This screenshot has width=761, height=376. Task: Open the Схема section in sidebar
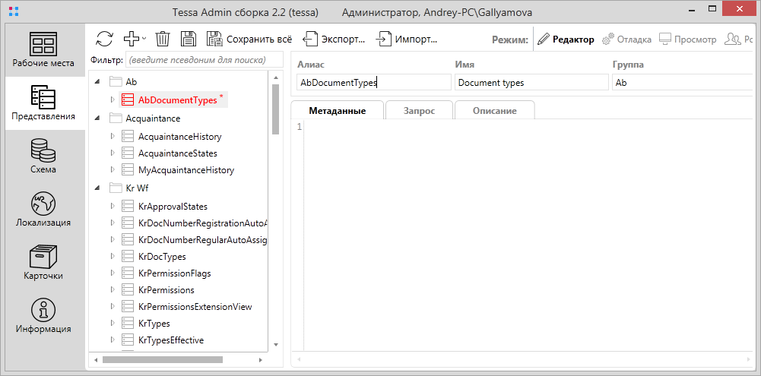tap(43, 157)
